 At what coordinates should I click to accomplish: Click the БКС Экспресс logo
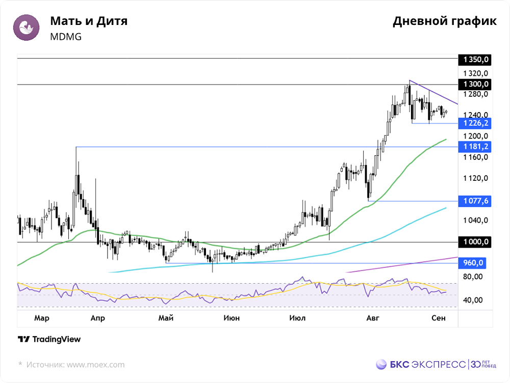[x=421, y=364]
